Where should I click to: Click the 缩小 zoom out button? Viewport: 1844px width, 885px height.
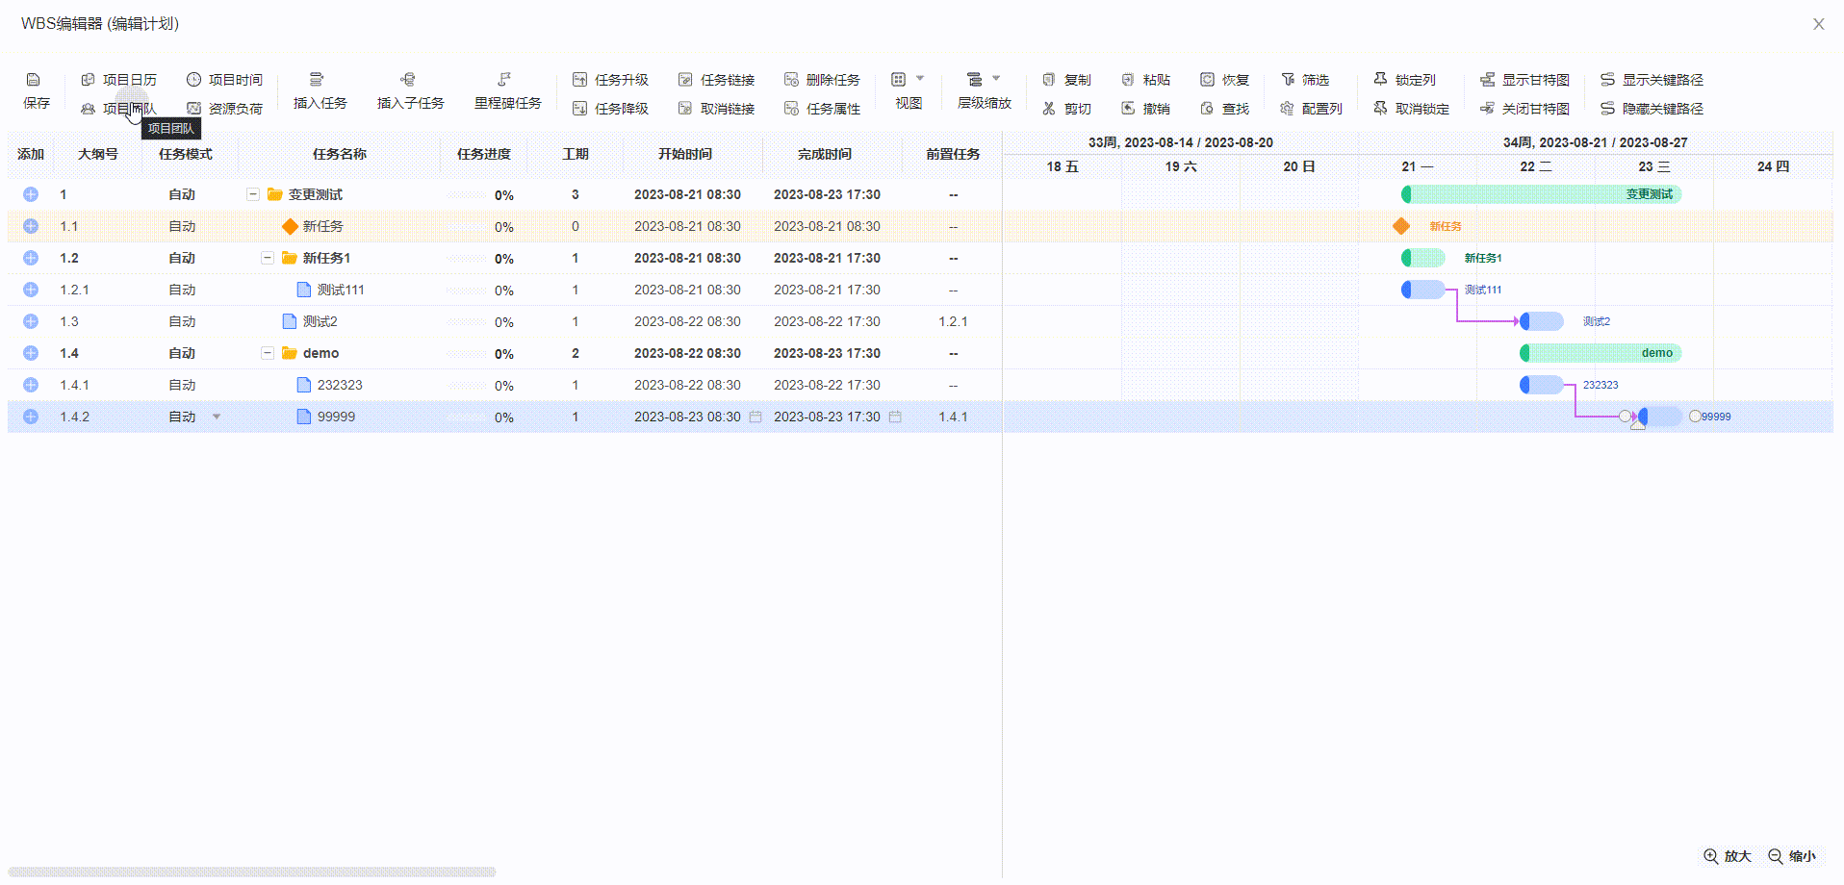[1792, 856]
